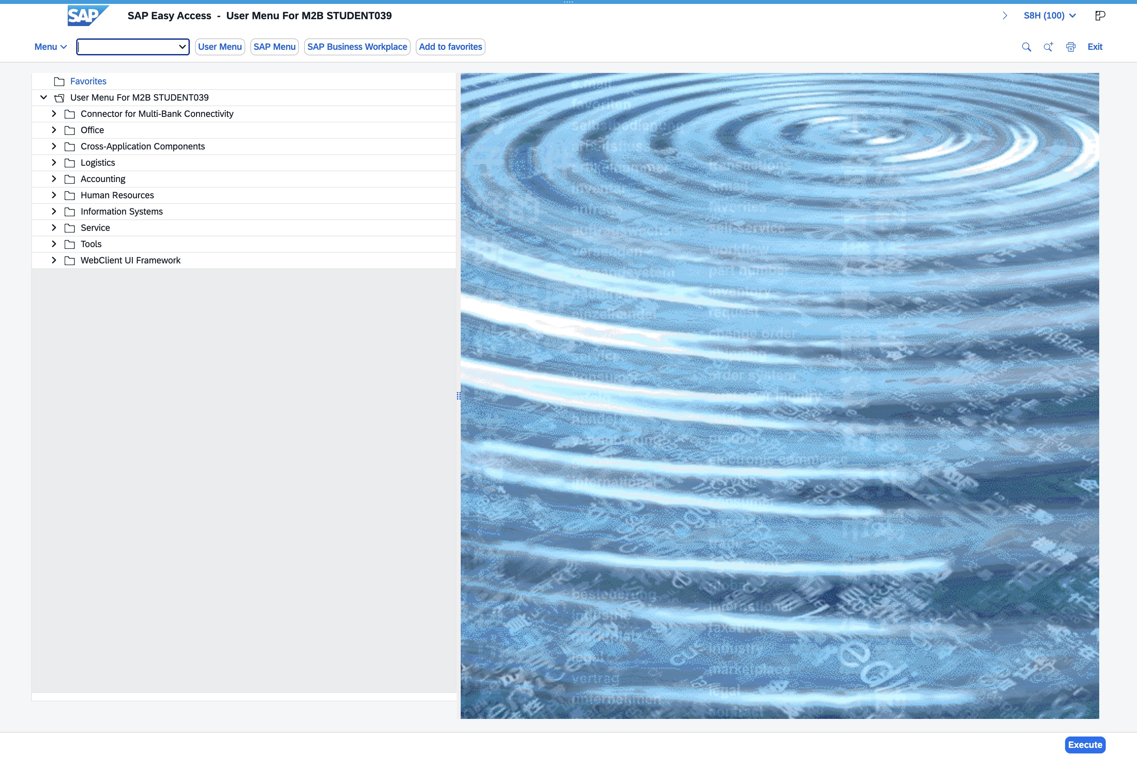1137x758 pixels.
Task: Expand the WebClient UI Framework chevron
Action: (54, 260)
